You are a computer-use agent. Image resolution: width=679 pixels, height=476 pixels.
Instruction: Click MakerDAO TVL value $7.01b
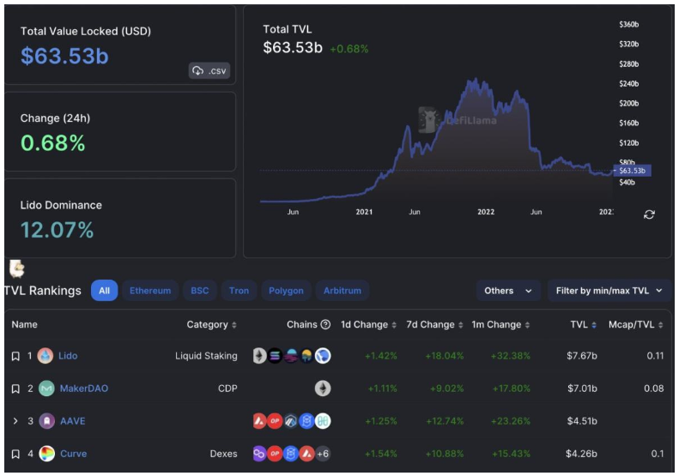click(583, 389)
